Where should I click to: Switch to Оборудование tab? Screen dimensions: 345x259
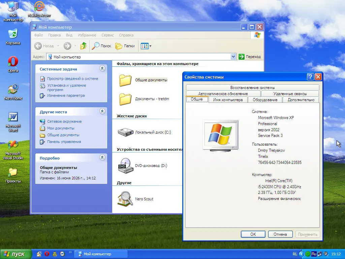click(265, 100)
